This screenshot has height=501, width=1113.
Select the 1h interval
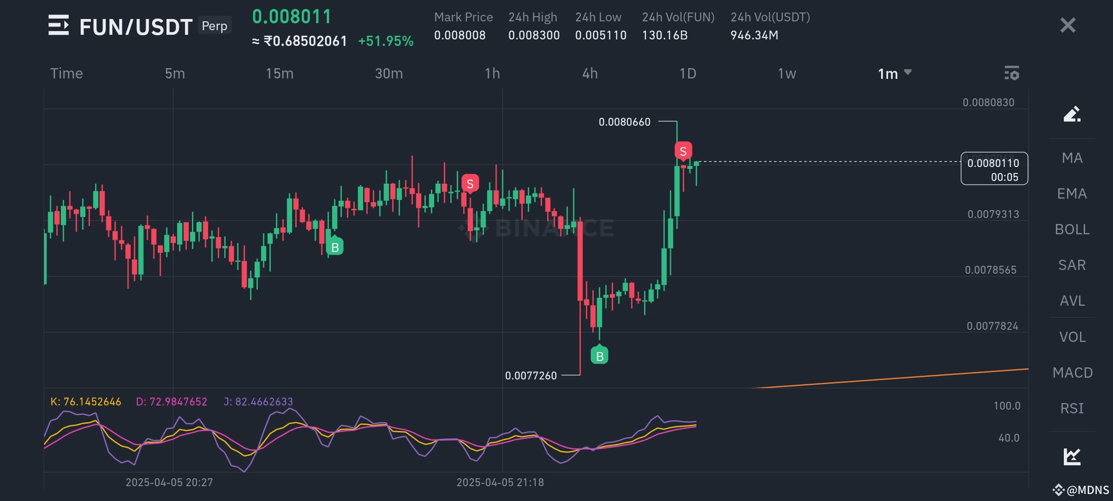pyautogui.click(x=492, y=73)
